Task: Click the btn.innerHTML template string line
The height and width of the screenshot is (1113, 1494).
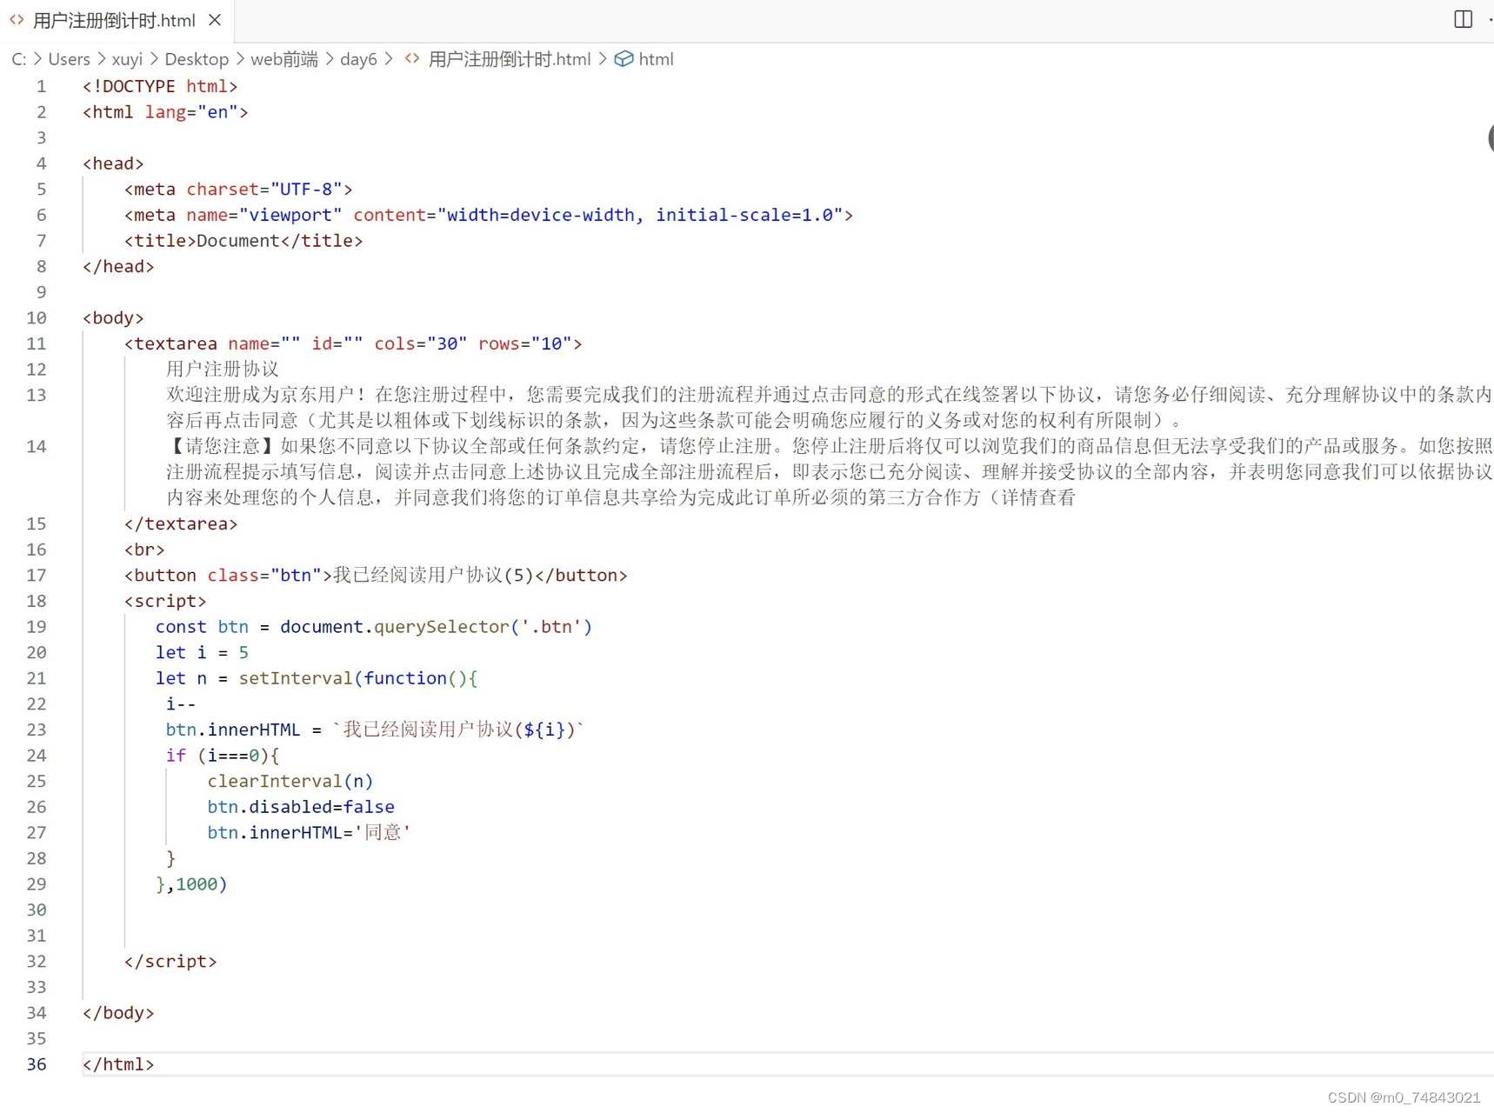Action: [376, 730]
